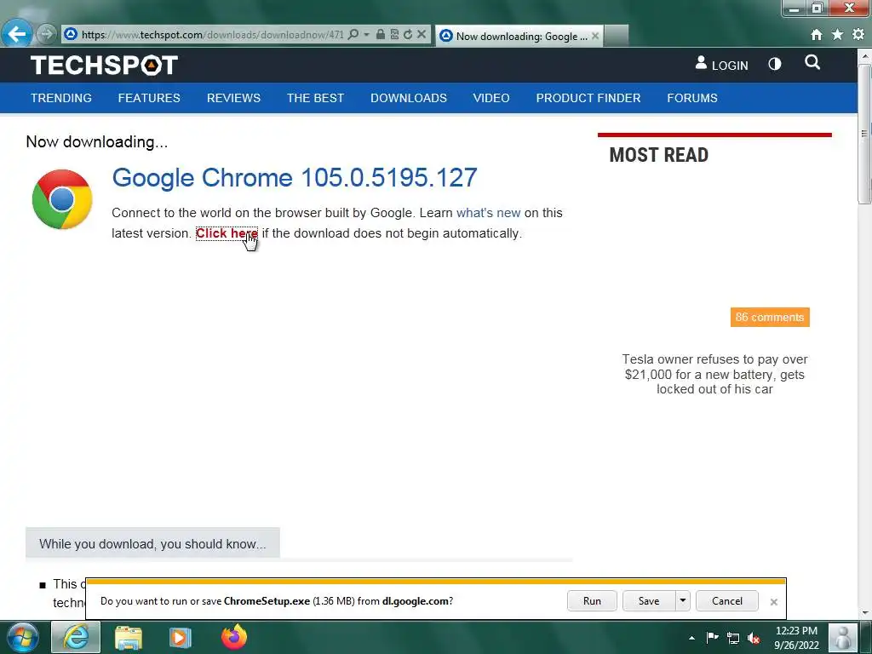Screen dimensions: 872x654
Task: Click the TechSpot logo
Action: click(x=104, y=65)
